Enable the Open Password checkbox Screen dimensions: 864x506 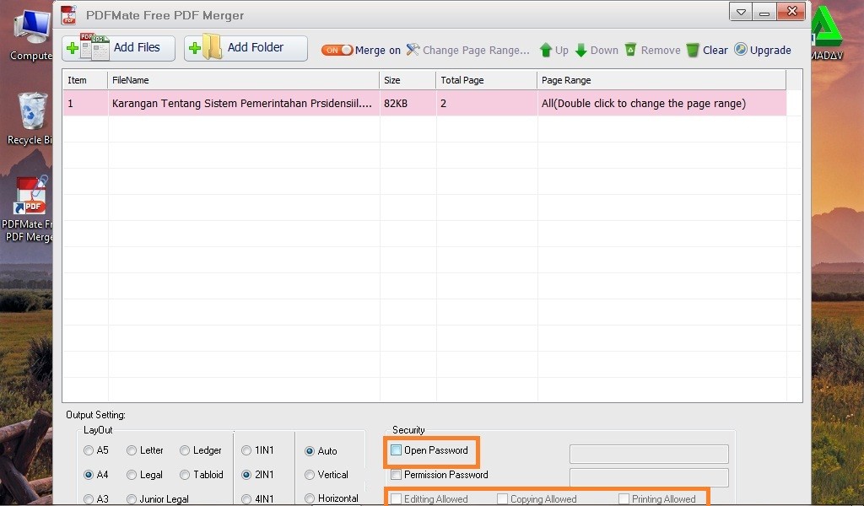[397, 449]
